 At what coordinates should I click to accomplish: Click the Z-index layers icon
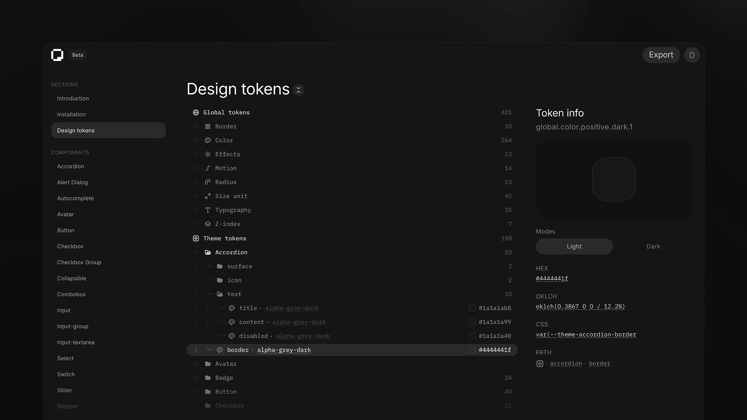click(x=208, y=224)
